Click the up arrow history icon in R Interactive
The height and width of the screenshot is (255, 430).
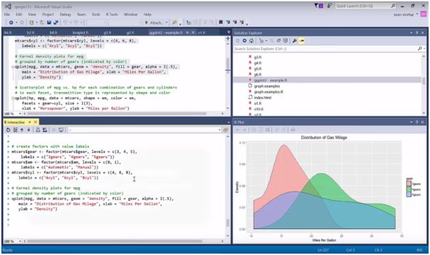22,130
